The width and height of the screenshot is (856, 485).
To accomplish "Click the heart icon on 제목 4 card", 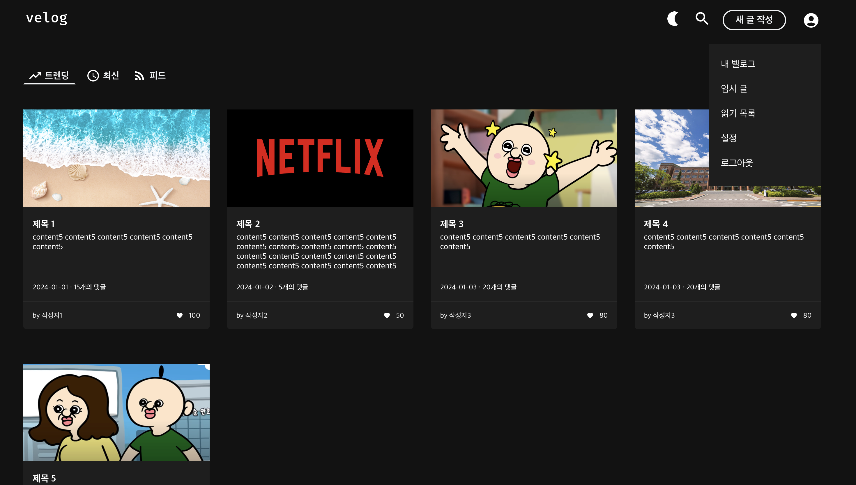I will coord(794,316).
